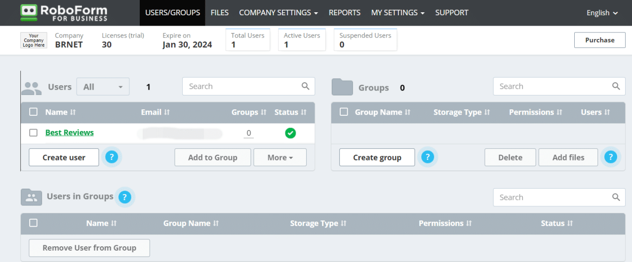Open help icon next to Create group
632x262 pixels.
(428, 157)
